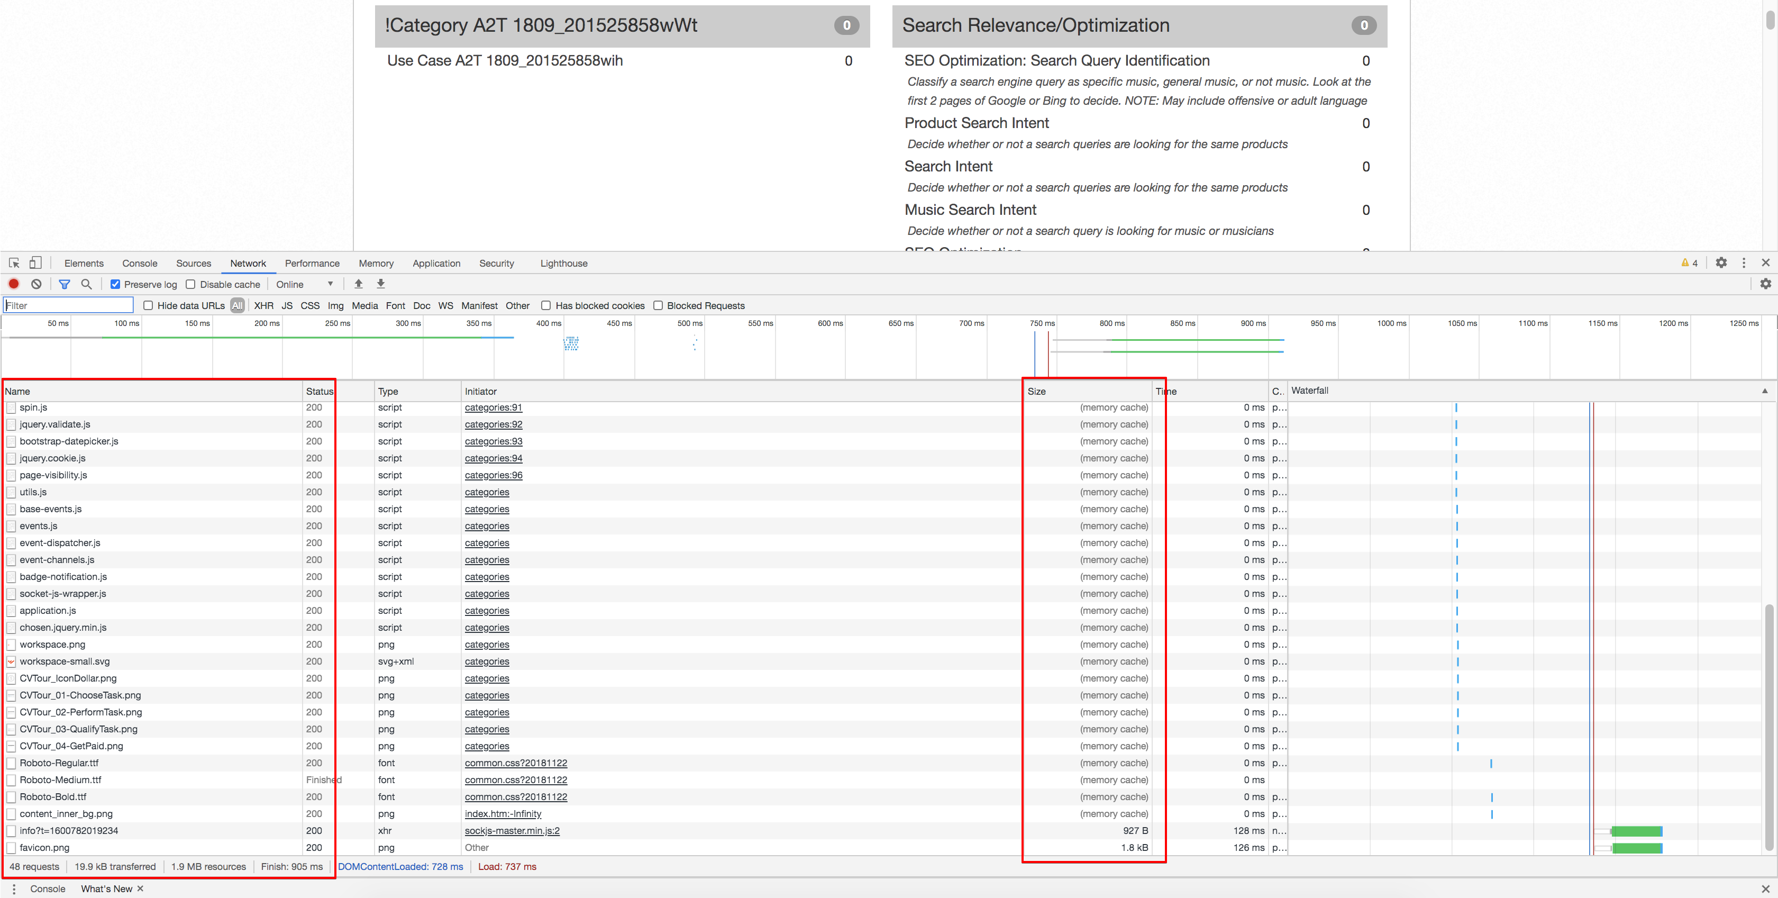Open the Security tab
1778x898 pixels.
(496, 263)
